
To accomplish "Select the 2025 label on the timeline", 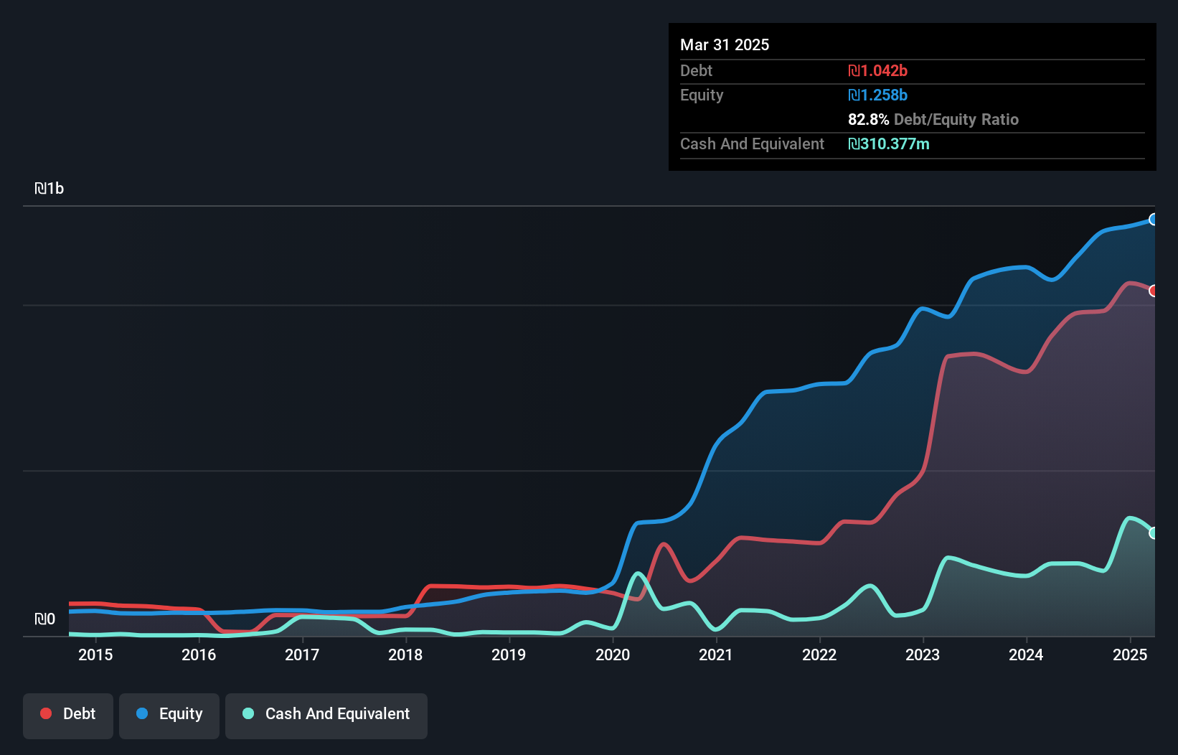I will point(1130,655).
